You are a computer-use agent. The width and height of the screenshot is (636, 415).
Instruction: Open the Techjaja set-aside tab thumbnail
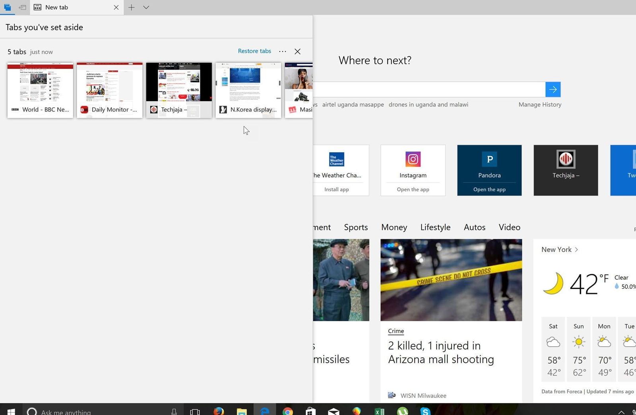[179, 90]
